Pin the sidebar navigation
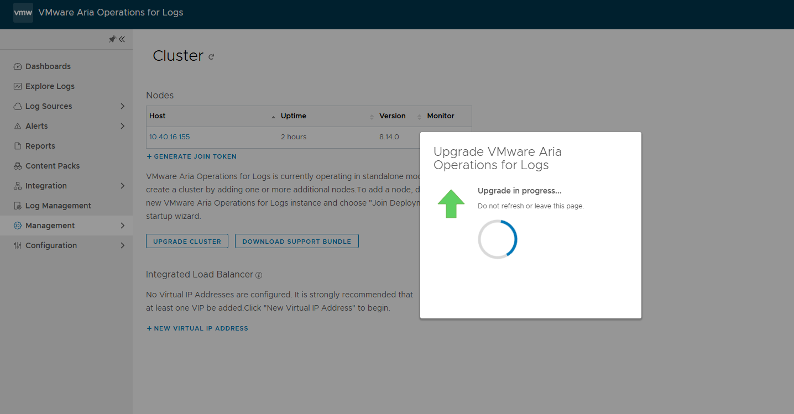Screen dimensions: 794x414 click(112, 39)
